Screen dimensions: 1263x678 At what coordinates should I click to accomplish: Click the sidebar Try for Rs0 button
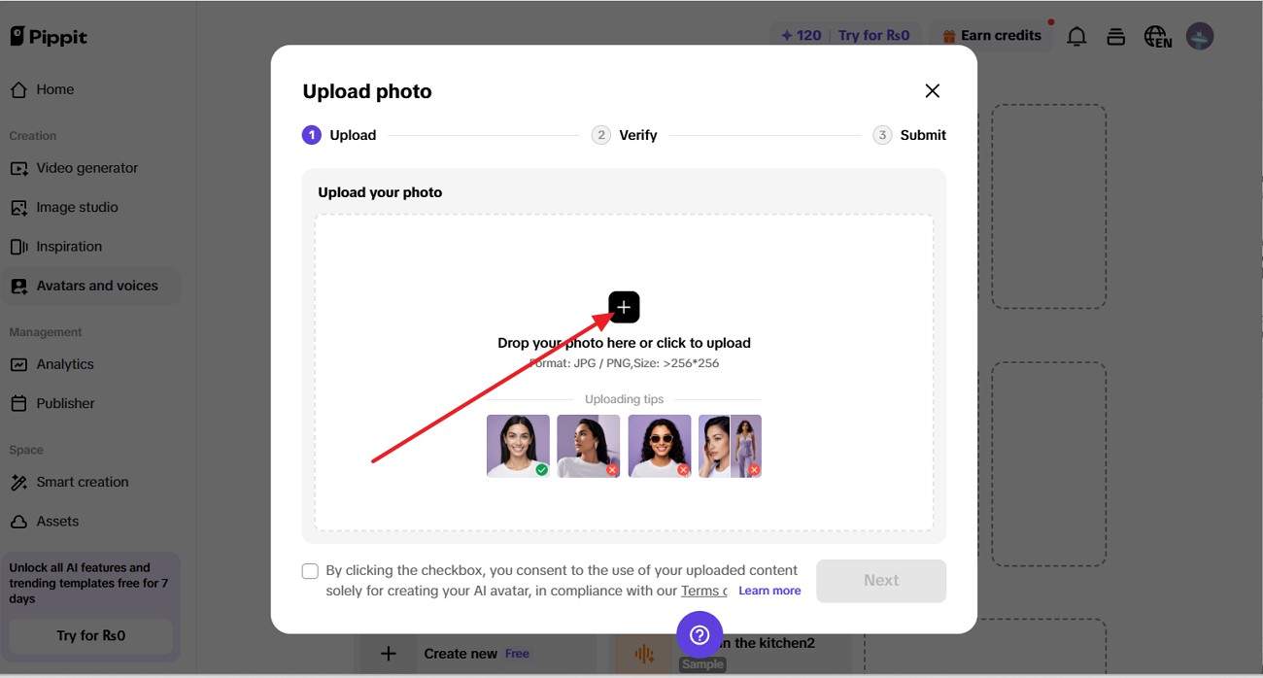tap(90, 635)
